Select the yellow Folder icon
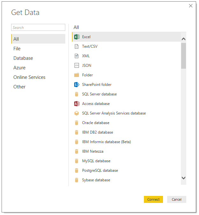Viewport: 199px width, 215px height. pos(77,75)
